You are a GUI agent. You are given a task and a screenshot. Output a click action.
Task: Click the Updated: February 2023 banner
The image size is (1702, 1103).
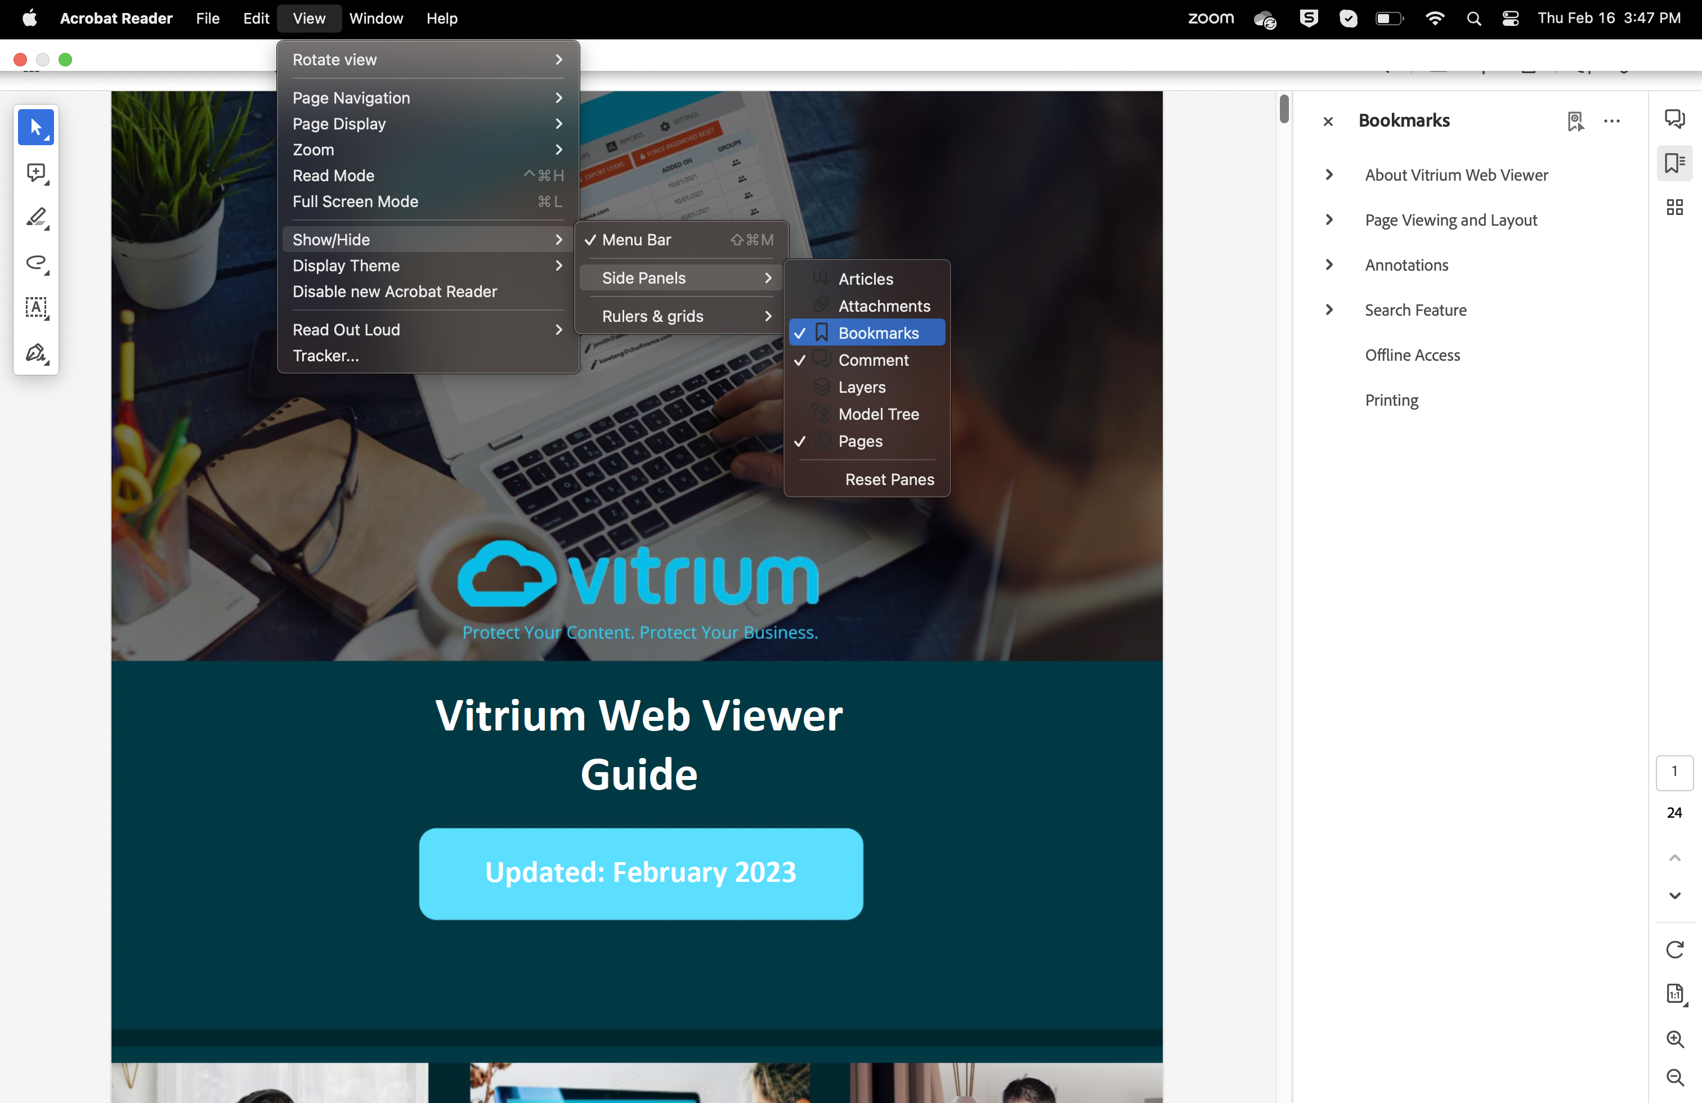click(641, 873)
